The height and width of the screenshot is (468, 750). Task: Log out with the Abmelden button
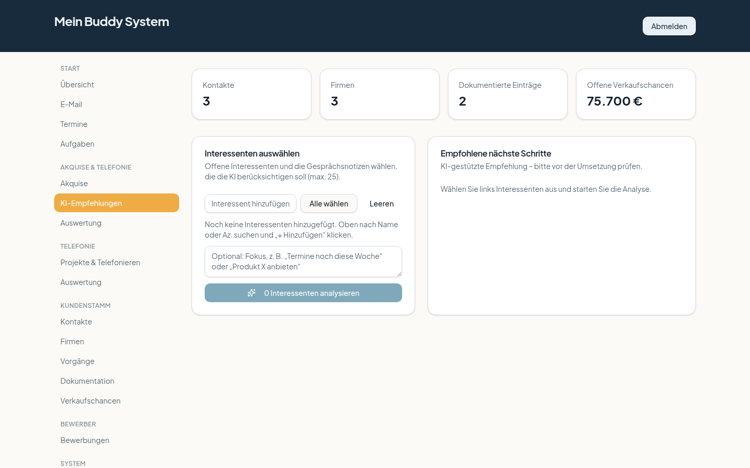(x=669, y=26)
